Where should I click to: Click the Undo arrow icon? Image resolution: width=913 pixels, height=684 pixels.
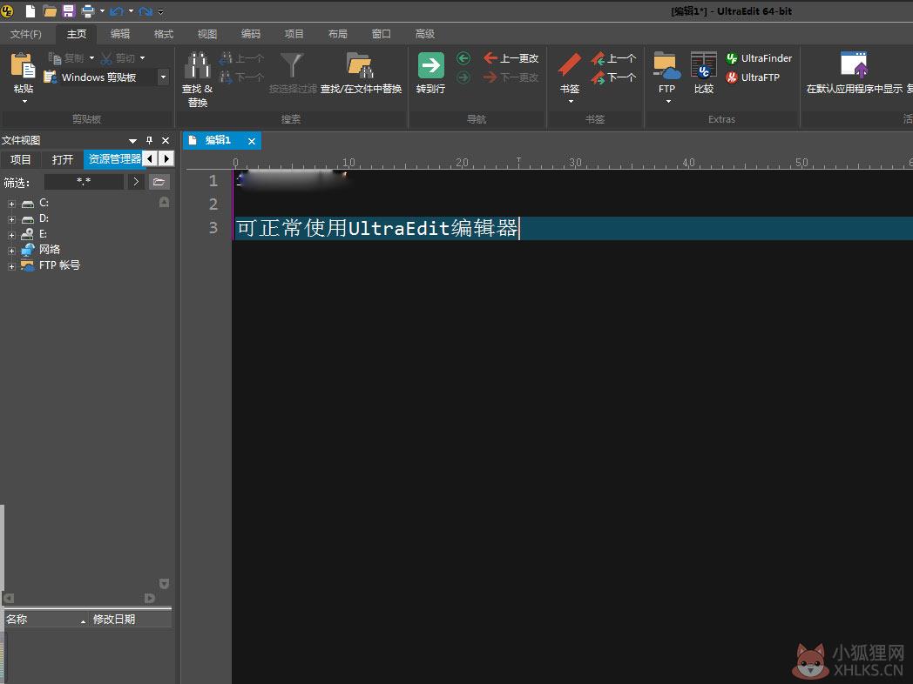tap(117, 11)
